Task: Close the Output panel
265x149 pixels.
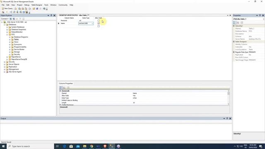Action: coord(230,118)
